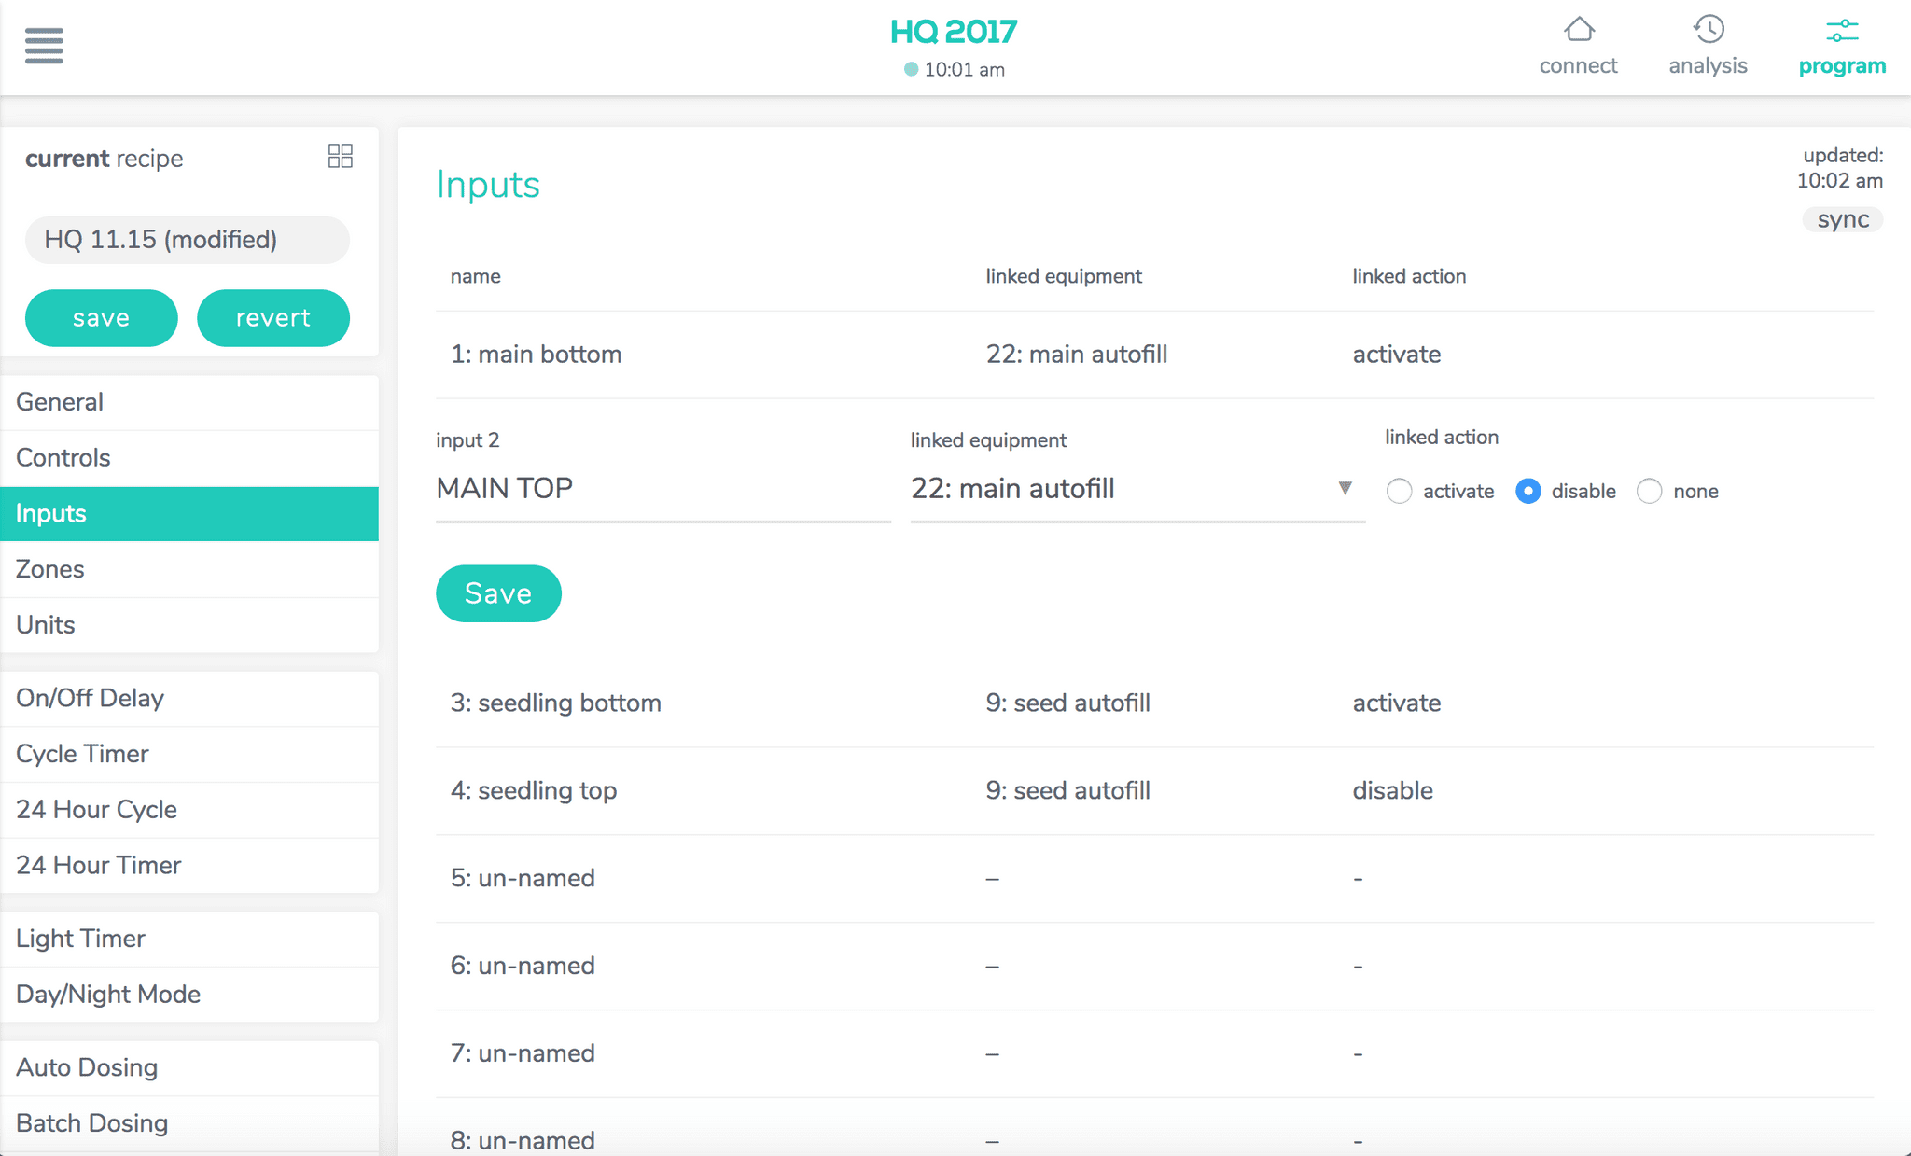This screenshot has height=1156, width=1911.
Task: Open the recipe grid icon
Action: tap(340, 156)
